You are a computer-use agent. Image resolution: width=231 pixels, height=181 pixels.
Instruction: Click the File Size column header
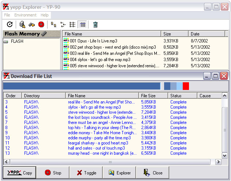(153, 96)
